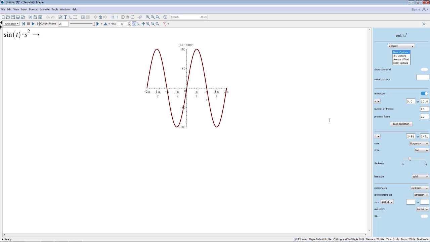The width and height of the screenshot is (430, 242).
Task: Open the Animation toolbar mode dropdown
Action: coord(11,24)
